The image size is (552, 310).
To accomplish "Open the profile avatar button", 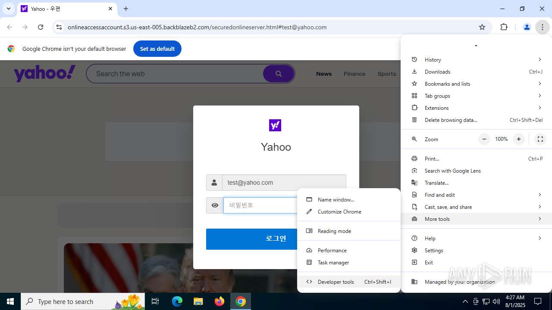I will coord(527,27).
